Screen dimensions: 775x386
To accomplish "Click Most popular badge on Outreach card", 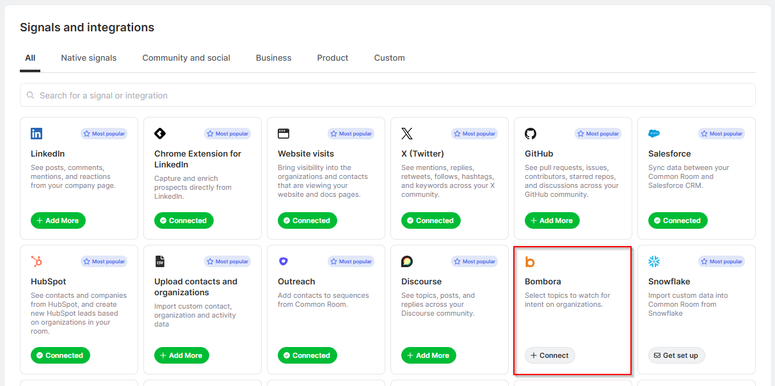I will [x=351, y=261].
